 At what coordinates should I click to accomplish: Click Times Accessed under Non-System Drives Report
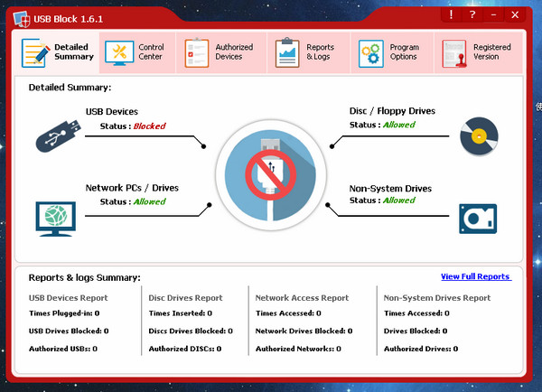coord(416,313)
